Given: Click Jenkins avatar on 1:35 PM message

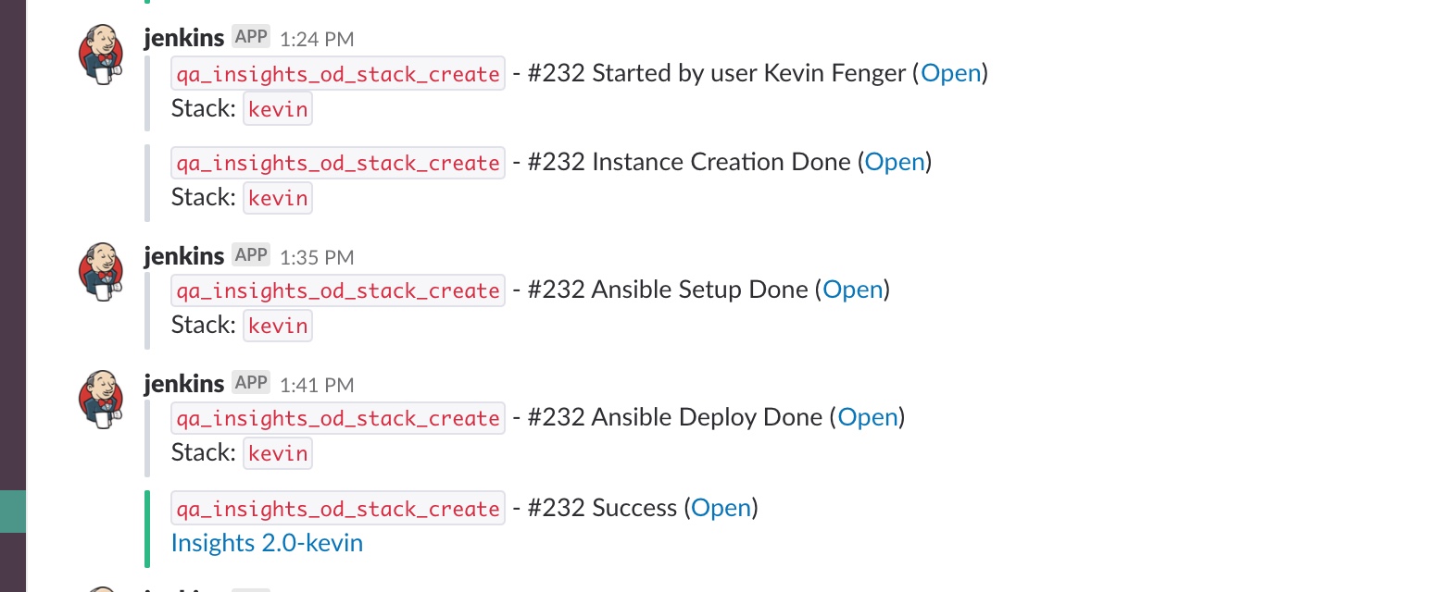Looking at the screenshot, I should tap(101, 272).
